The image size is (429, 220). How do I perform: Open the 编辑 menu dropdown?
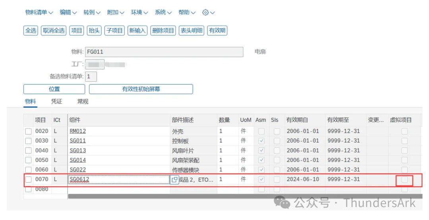coord(68,12)
